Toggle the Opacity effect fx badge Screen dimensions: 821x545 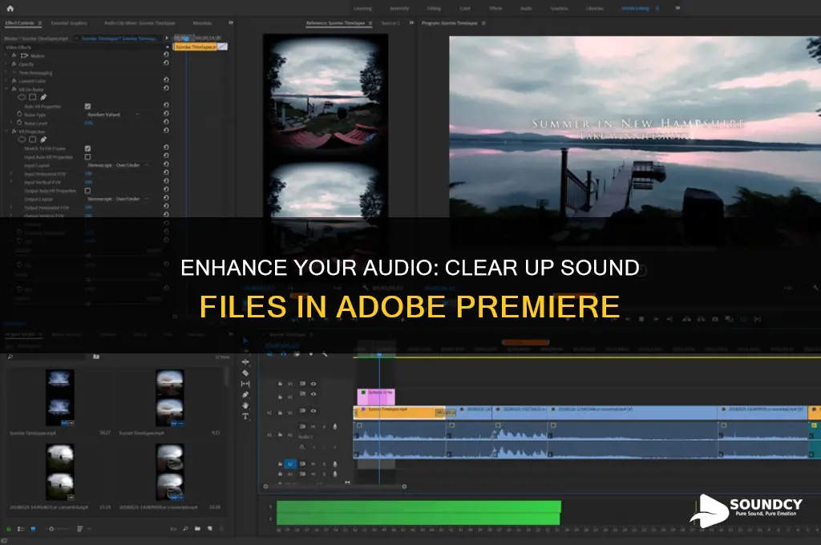pyautogui.click(x=14, y=64)
